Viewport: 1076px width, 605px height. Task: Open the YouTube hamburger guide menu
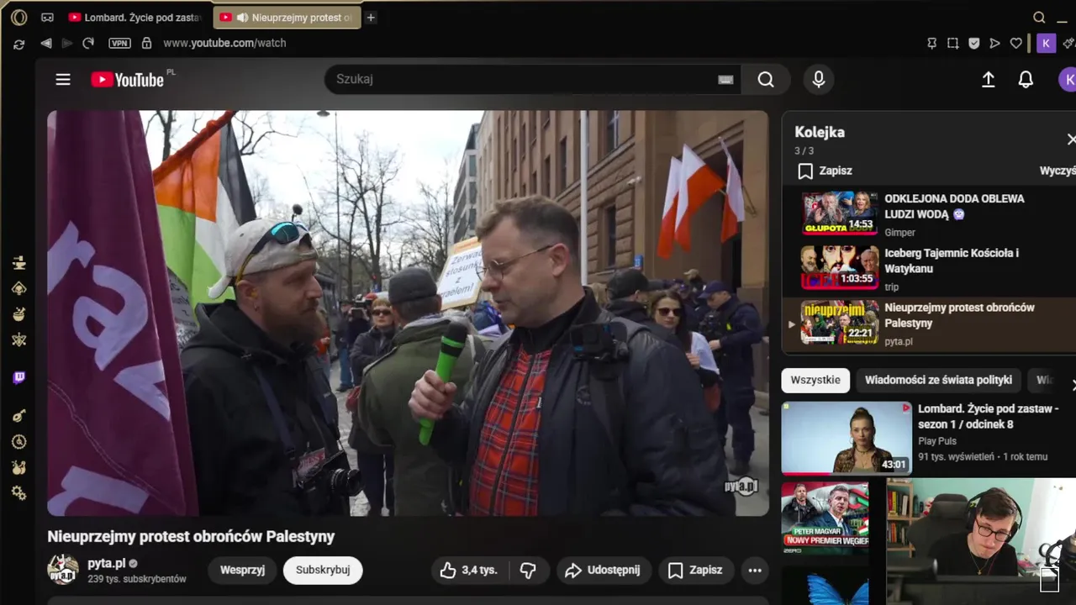pyautogui.click(x=63, y=79)
